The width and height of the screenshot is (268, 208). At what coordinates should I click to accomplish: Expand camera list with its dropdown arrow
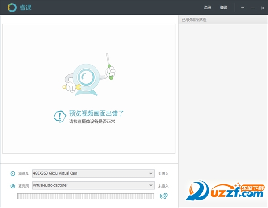click(x=151, y=174)
